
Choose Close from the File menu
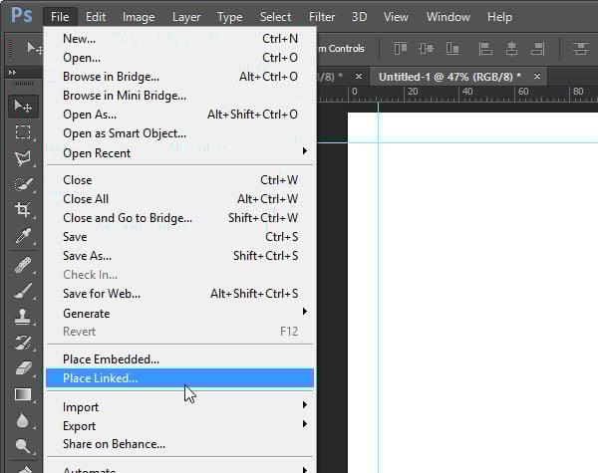coord(179,180)
